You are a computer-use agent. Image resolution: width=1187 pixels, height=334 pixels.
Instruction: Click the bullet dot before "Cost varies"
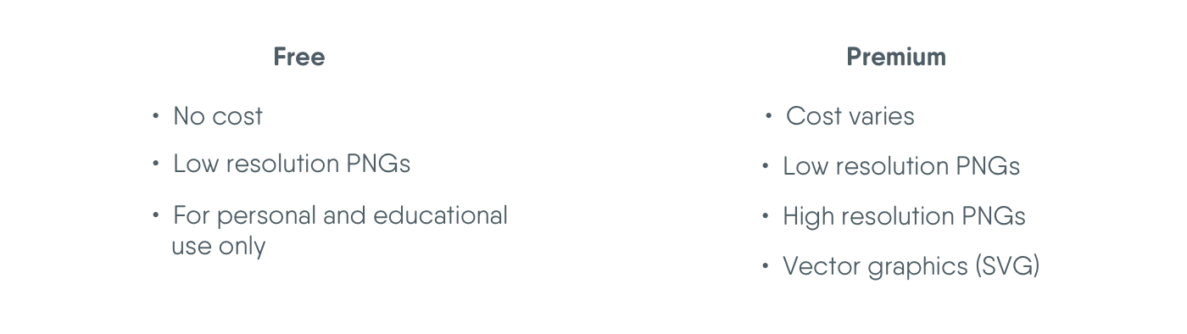coord(768,115)
